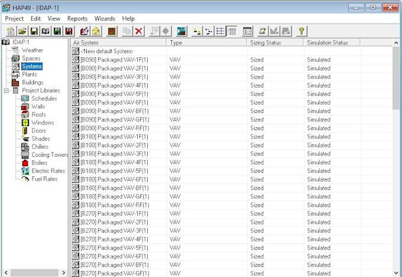Select [B180] Packaged VAV-GF(1) system
Image resolution: width=402 pixels, height=277 pixels.
pyautogui.click(x=115, y=197)
